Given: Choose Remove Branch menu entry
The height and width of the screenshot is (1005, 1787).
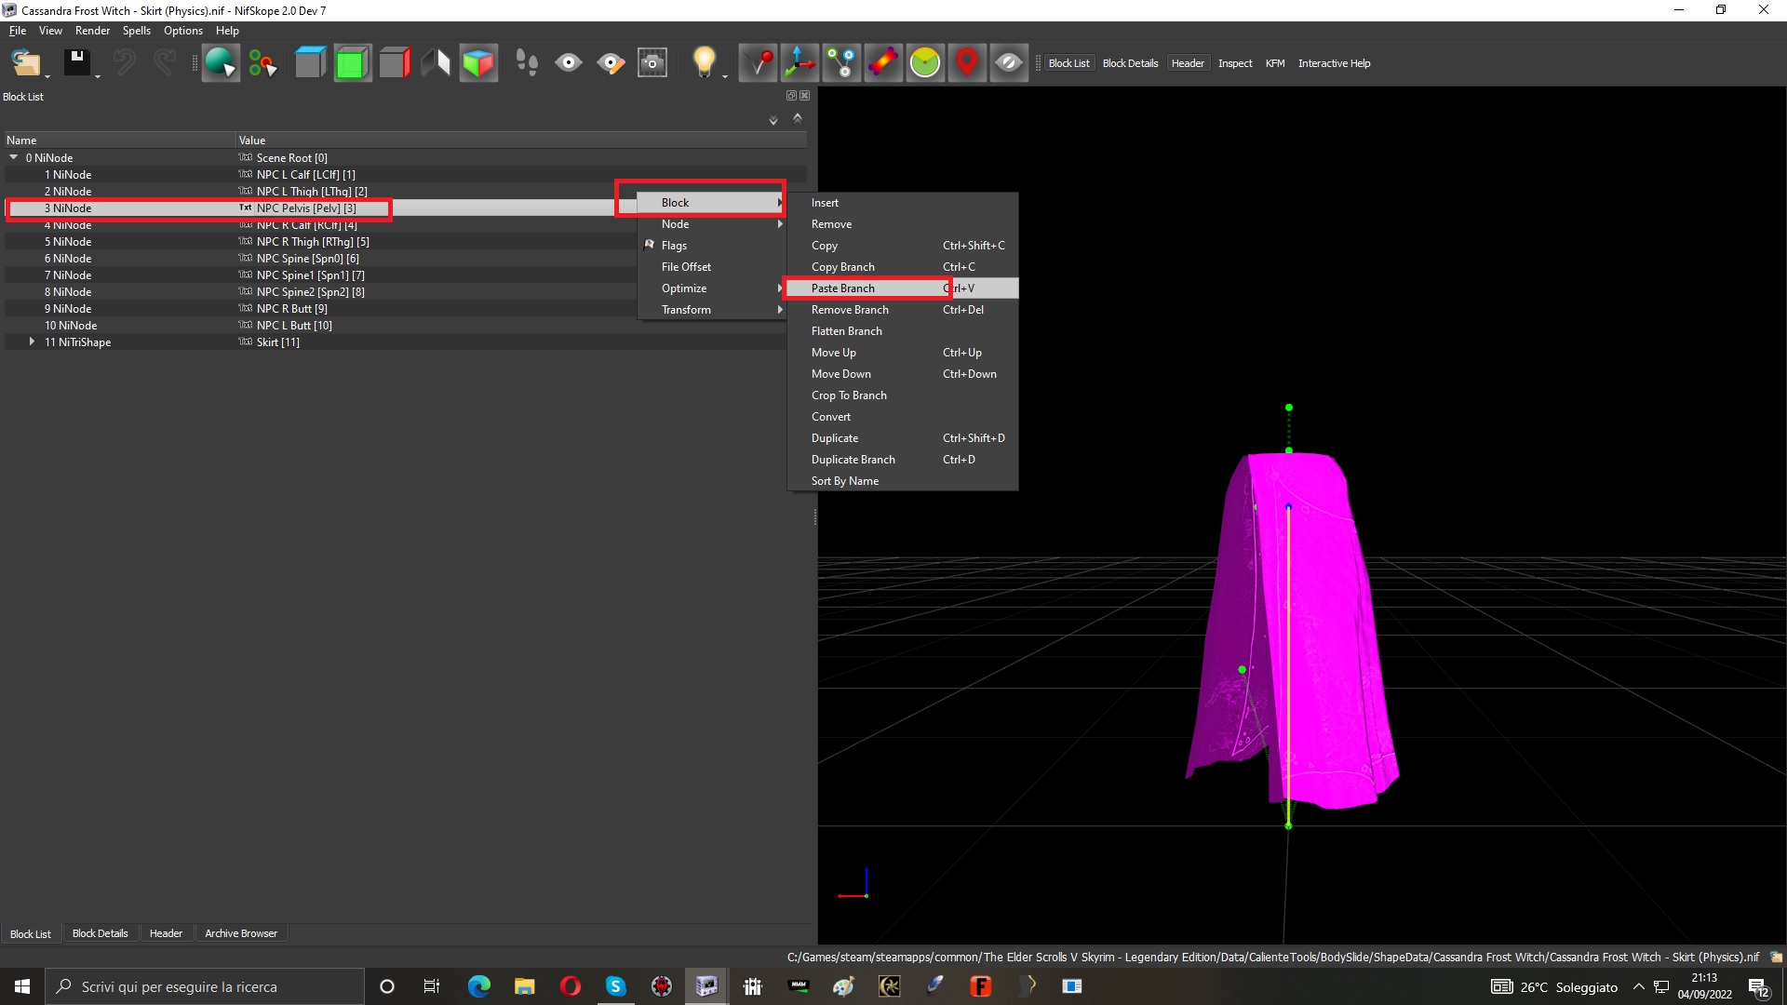Looking at the screenshot, I should 903,310.
